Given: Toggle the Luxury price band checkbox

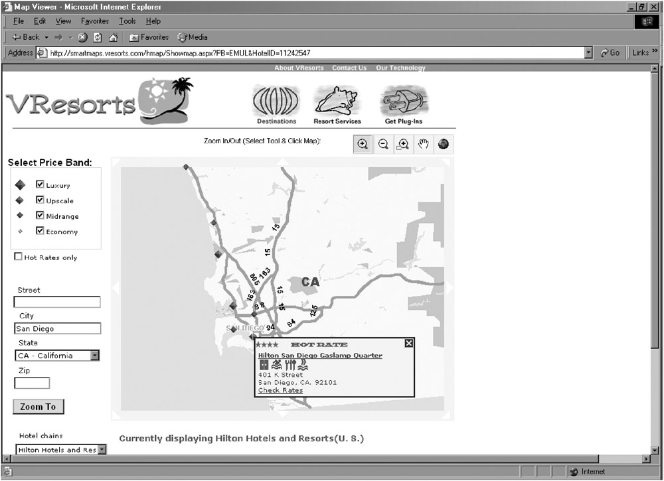Looking at the screenshot, I should [40, 184].
